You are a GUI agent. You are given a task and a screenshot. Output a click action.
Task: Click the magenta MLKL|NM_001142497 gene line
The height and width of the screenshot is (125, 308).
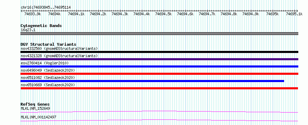(160, 120)
